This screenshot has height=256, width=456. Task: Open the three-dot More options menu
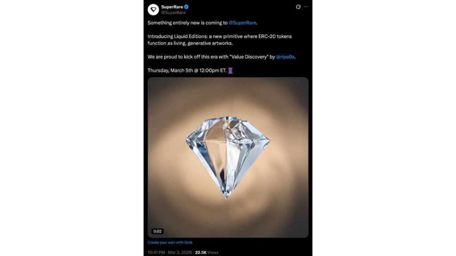pyautogui.click(x=306, y=7)
